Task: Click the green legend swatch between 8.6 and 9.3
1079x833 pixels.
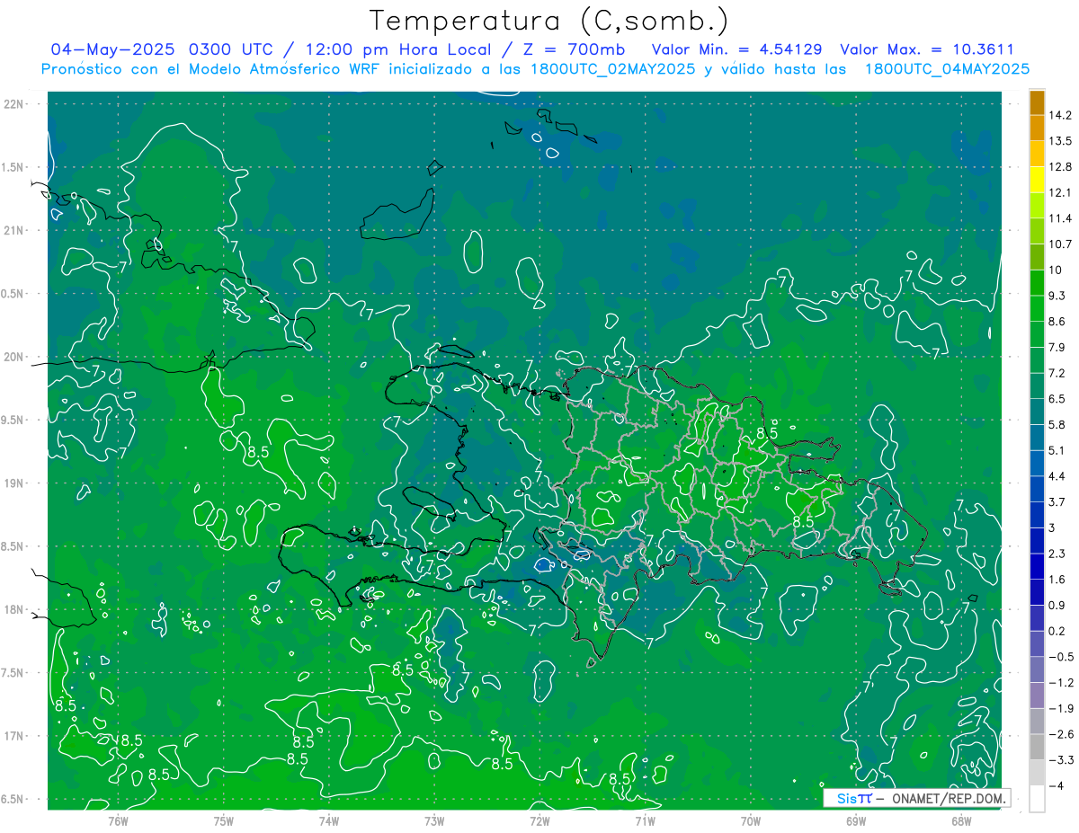Action: coord(1037,308)
